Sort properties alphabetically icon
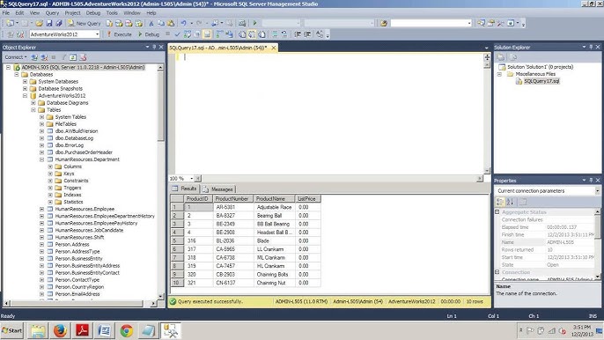Image resolution: width=604 pixels, height=340 pixels. coord(510,202)
